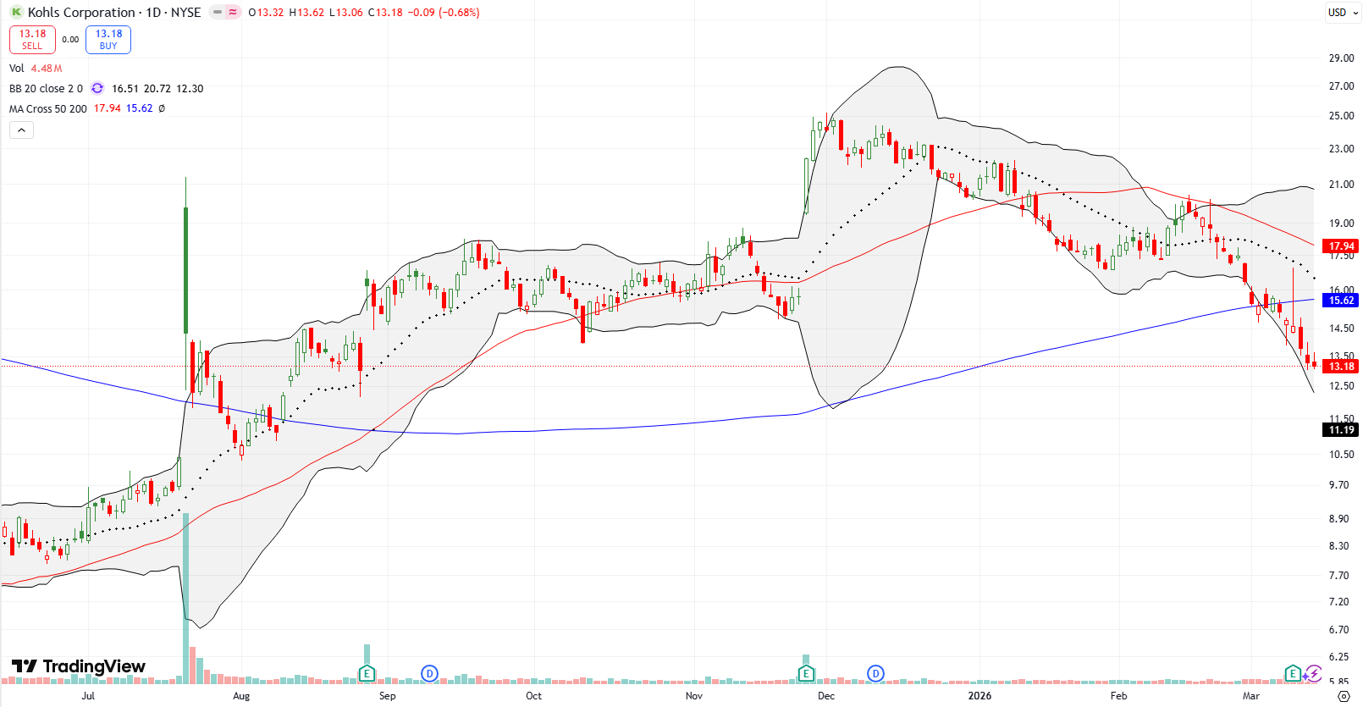Click the red 17.94 value in MA Cross legend
The width and height of the screenshot is (1363, 707).
(107, 108)
